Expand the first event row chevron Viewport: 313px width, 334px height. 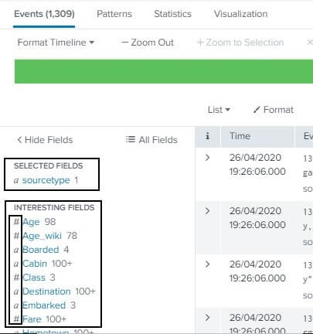pyautogui.click(x=208, y=158)
